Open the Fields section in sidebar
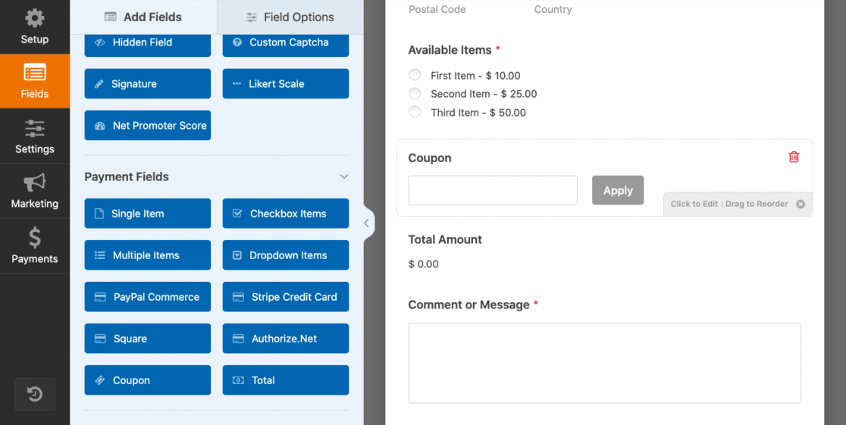 (35, 82)
